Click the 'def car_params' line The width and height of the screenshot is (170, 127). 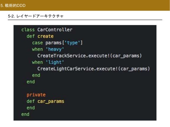tap(45, 102)
